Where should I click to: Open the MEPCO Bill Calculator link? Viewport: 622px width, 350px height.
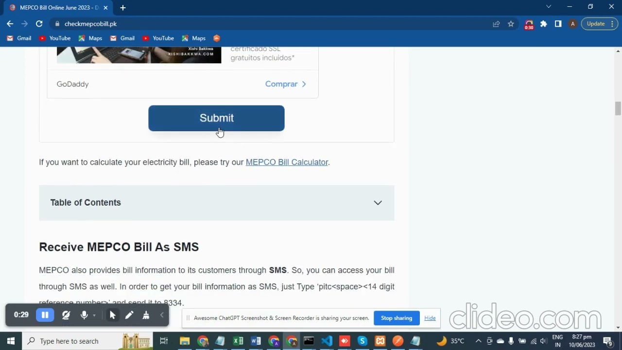click(x=287, y=162)
